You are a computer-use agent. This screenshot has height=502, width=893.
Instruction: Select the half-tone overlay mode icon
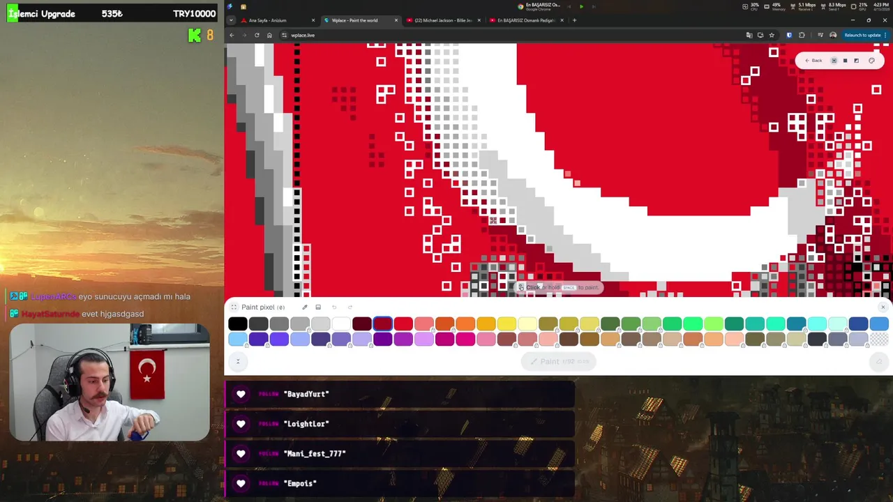[857, 61]
